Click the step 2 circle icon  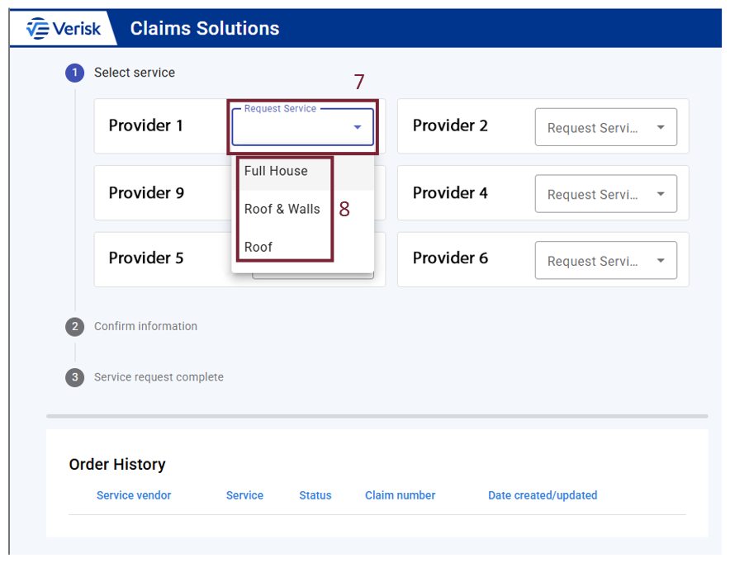[x=75, y=327]
